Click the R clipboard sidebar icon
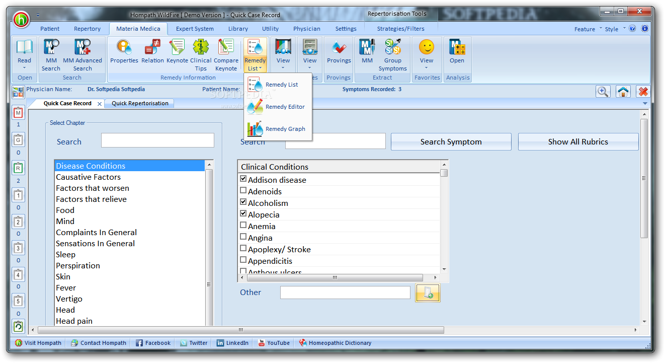Screen dimensions: 665x363 click(18, 168)
